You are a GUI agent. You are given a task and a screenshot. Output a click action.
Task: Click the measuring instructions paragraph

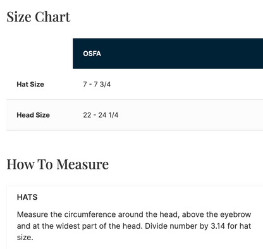click(134, 226)
